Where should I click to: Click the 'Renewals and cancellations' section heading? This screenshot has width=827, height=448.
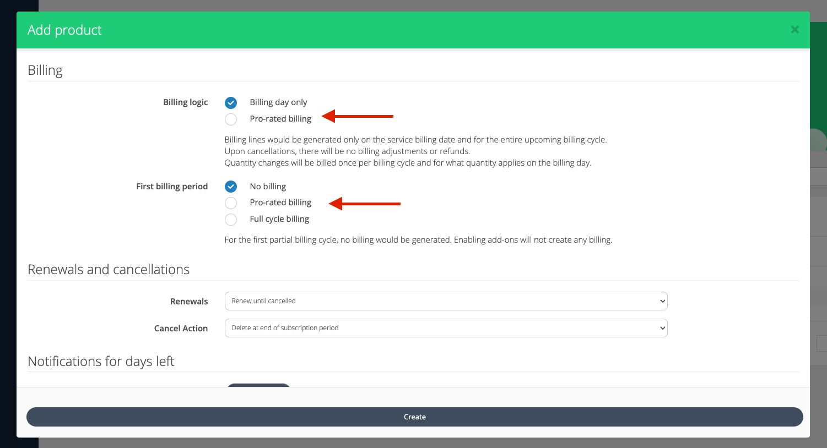tap(109, 270)
